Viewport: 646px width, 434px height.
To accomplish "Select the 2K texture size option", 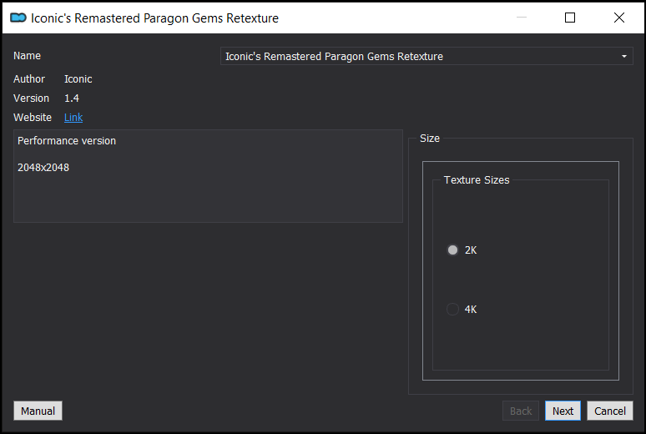I will pos(462,250).
